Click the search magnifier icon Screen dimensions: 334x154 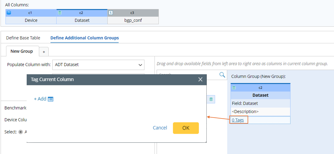pos(222,75)
